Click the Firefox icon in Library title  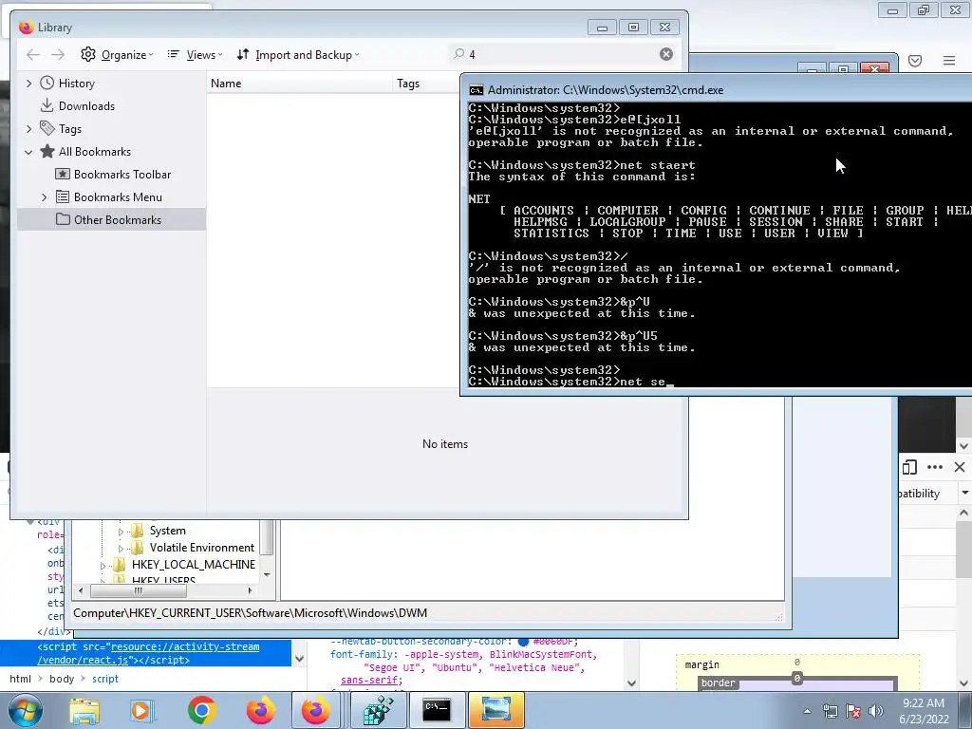point(26,28)
